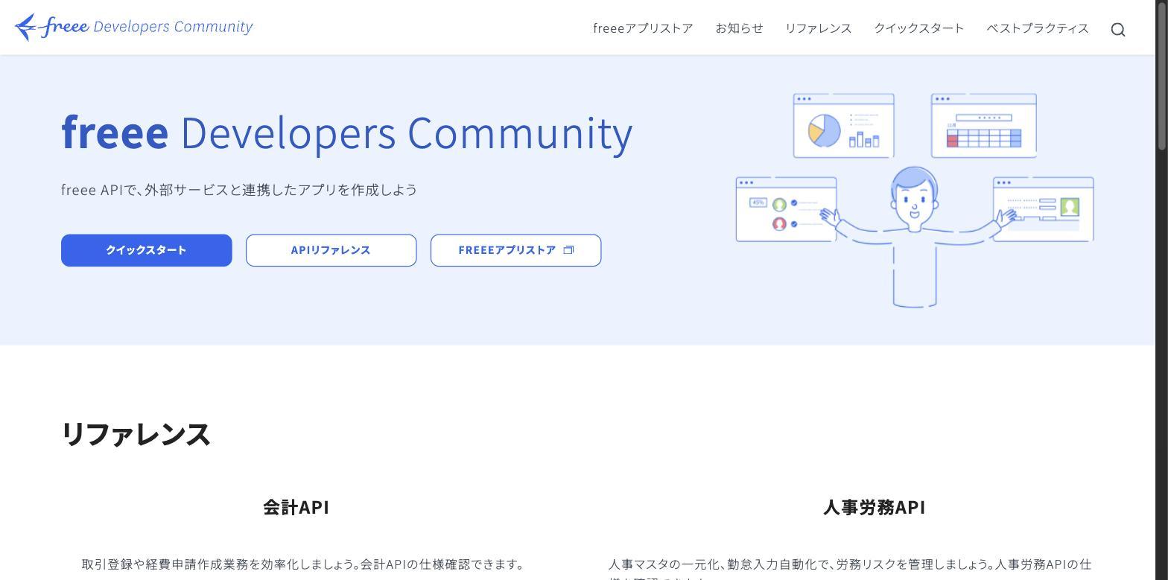Click the large freee Developers Community headline
The image size is (1168, 580).
click(x=347, y=133)
